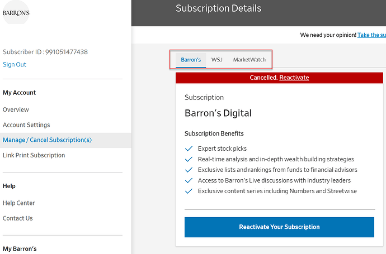Image resolution: width=386 pixels, height=254 pixels.
Task: Open the account Overview page
Action: pyautogui.click(x=16, y=109)
